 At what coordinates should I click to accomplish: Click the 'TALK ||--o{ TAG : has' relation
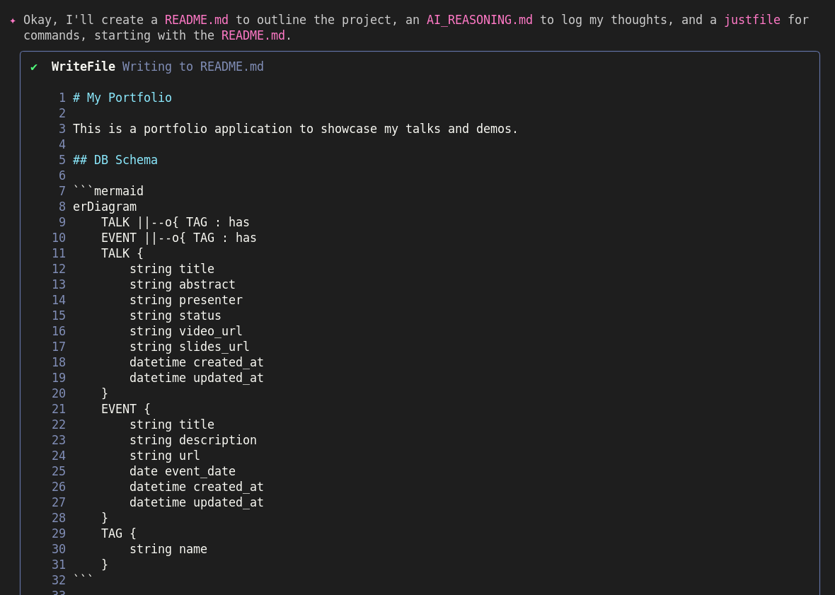point(175,222)
